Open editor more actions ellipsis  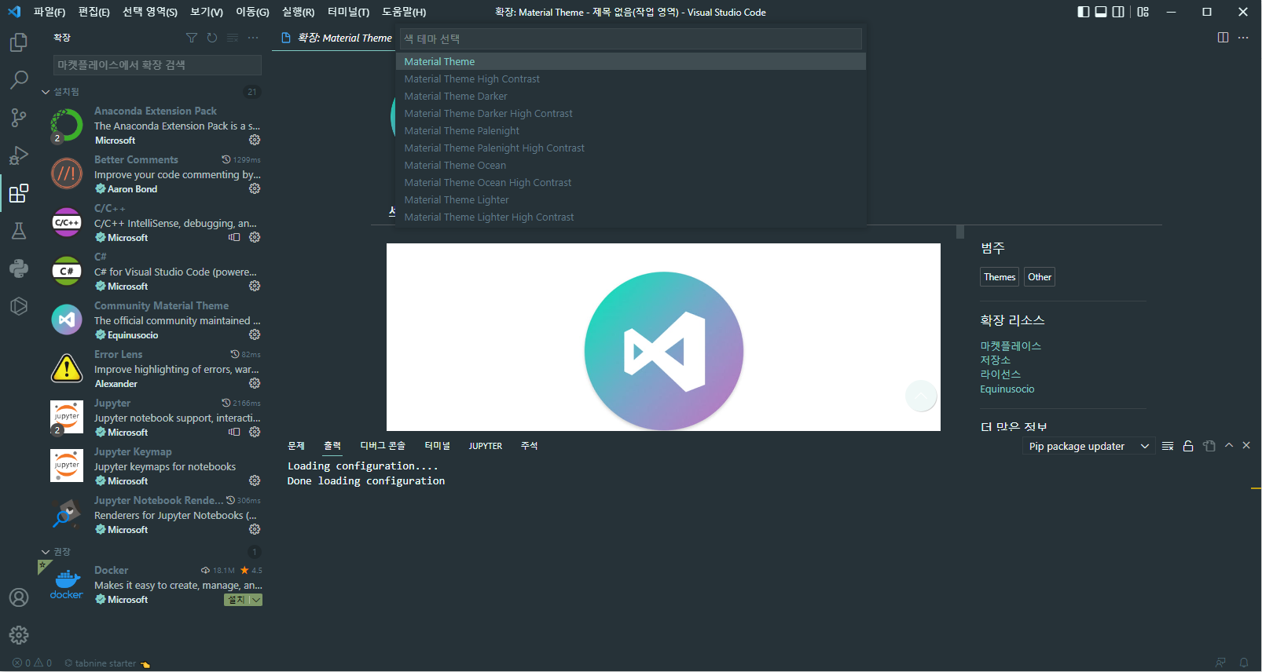pos(1243,38)
